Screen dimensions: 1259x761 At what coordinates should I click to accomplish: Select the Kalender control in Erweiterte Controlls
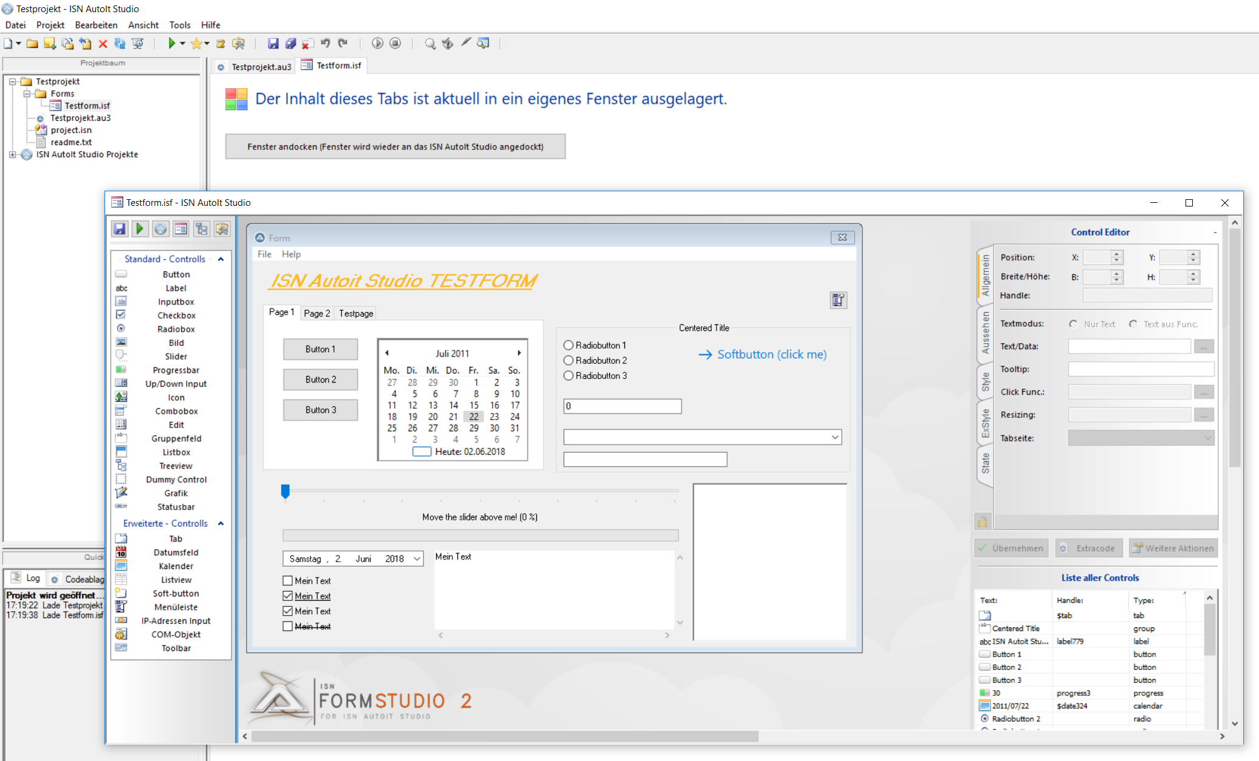pos(176,566)
